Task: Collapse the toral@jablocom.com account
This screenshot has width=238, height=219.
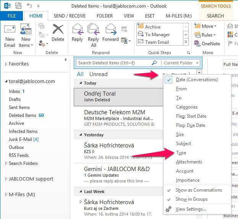Action: coord(6,82)
